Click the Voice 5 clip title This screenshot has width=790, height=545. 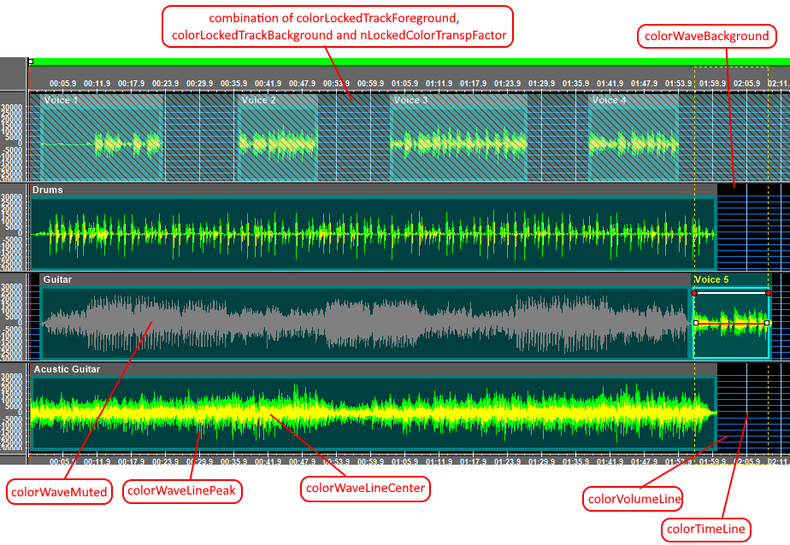point(712,279)
